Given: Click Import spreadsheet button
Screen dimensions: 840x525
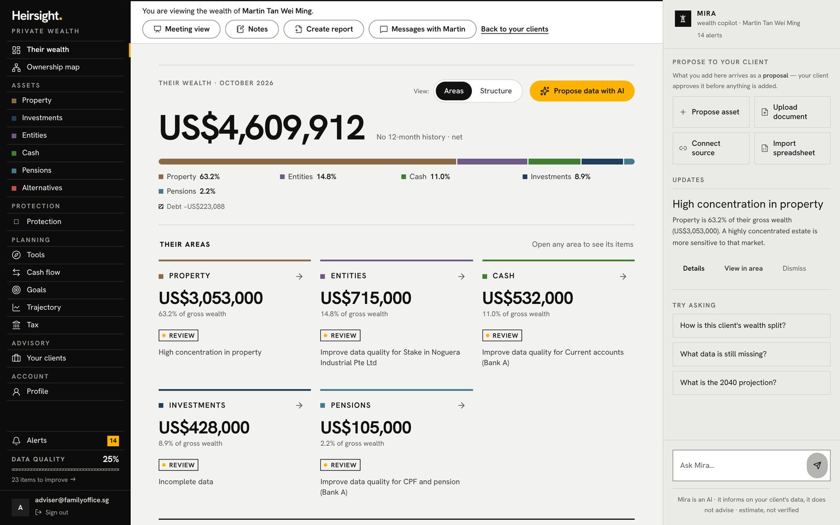Looking at the screenshot, I should (x=792, y=148).
